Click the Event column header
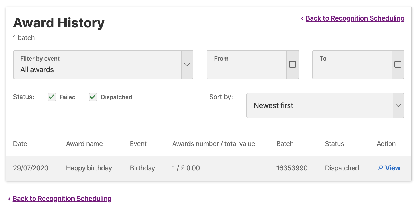 click(x=138, y=144)
